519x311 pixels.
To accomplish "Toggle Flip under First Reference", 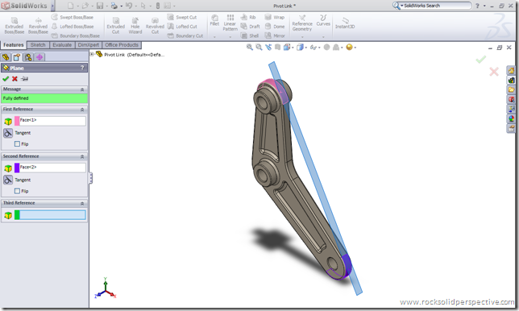I will tap(17, 144).
